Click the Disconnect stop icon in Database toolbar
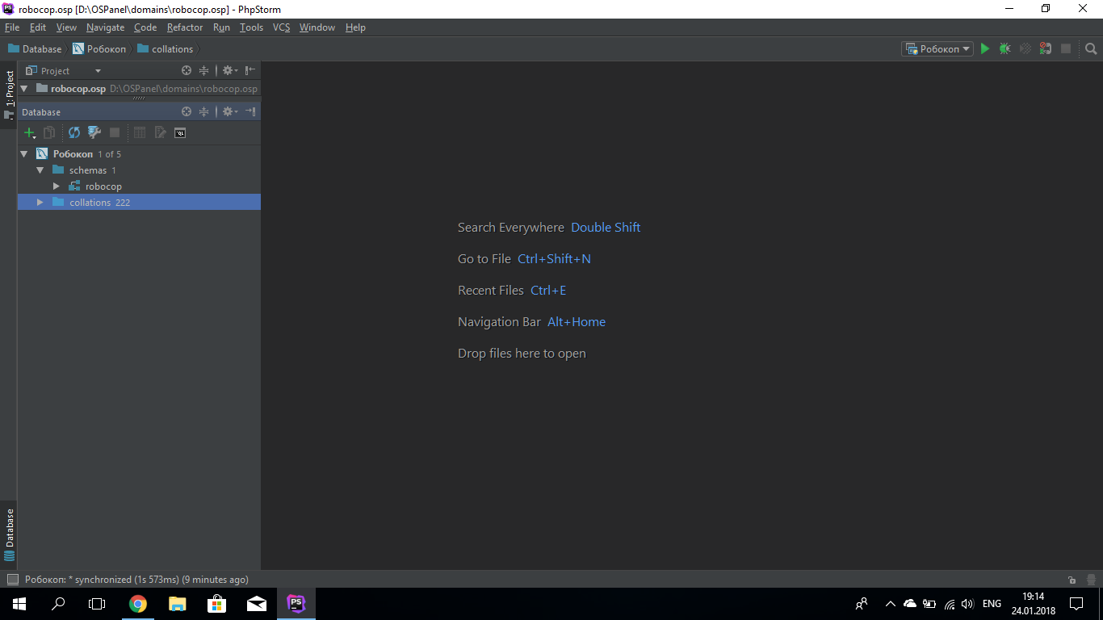1103x620 pixels. (115, 132)
